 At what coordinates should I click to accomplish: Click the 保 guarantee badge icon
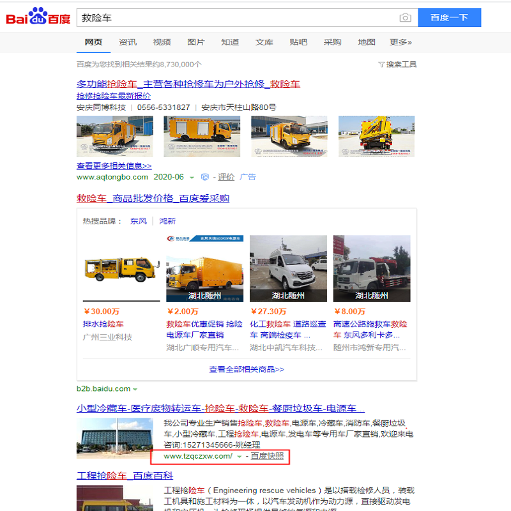[x=204, y=177]
